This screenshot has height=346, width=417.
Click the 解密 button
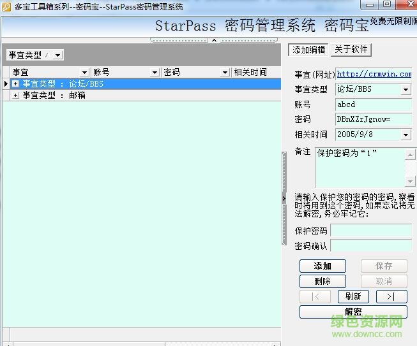point(353,312)
